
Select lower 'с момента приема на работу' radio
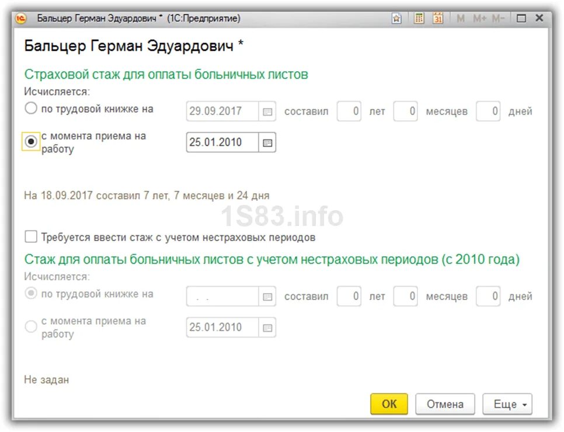[x=31, y=326]
